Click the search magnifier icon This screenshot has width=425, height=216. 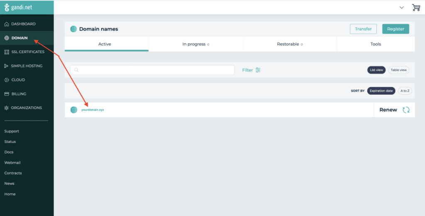(x=76, y=70)
